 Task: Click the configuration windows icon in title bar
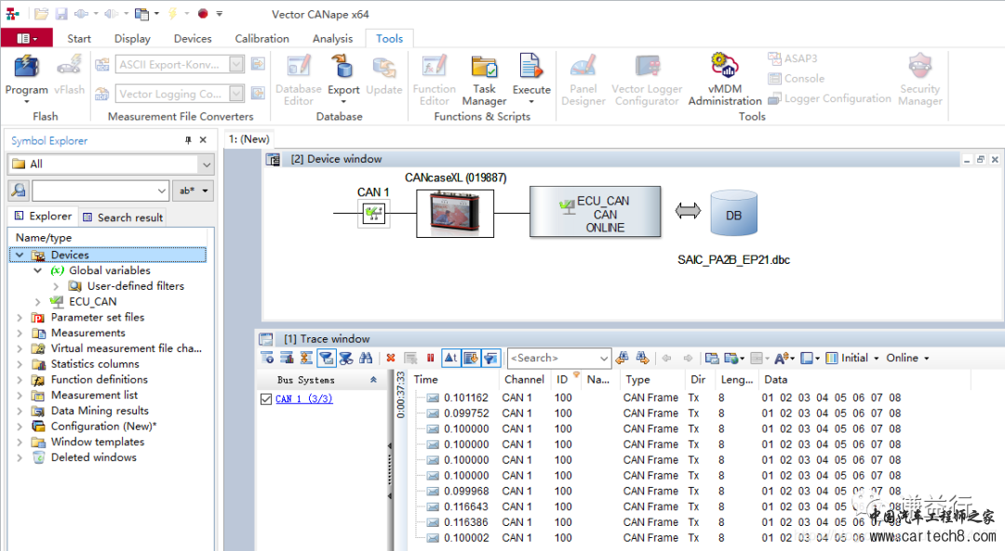click(141, 13)
